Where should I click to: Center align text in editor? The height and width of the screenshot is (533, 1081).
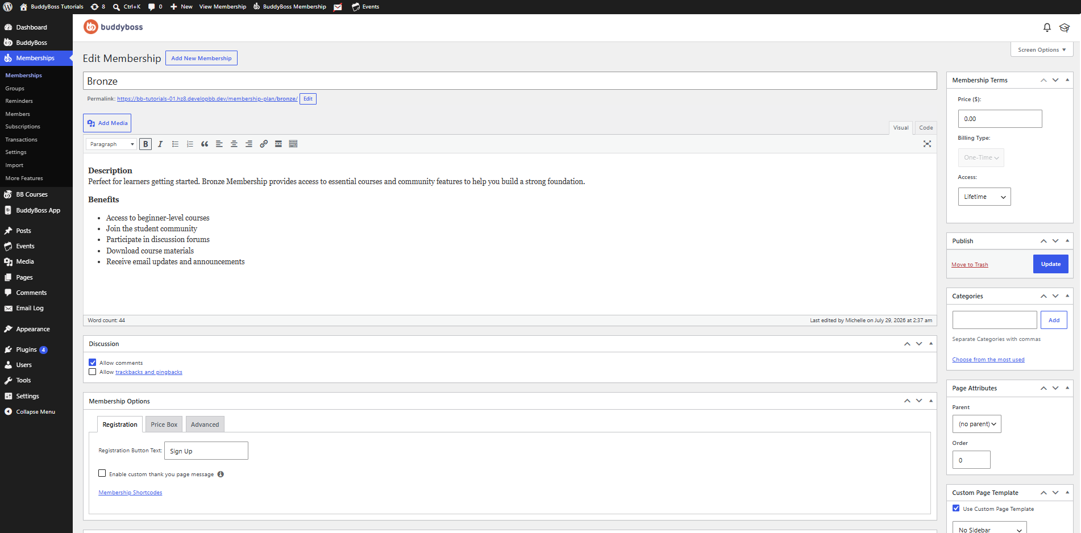(x=234, y=144)
